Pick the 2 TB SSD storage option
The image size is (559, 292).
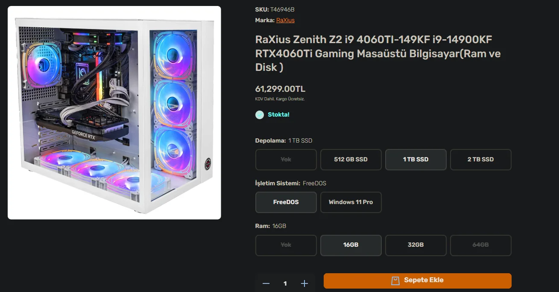pos(481,159)
